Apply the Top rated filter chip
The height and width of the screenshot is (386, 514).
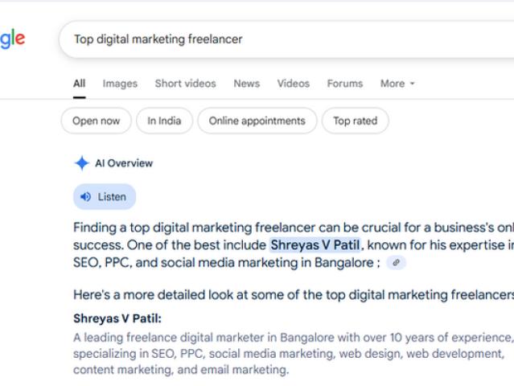coord(355,121)
